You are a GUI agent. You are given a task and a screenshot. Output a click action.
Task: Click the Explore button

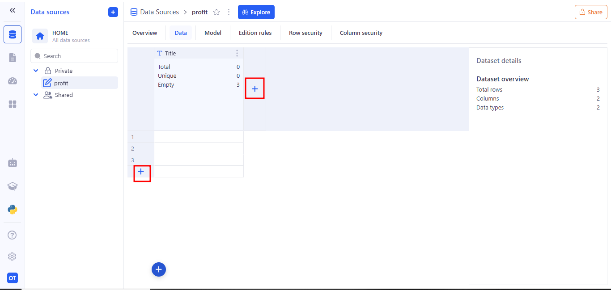pos(256,12)
